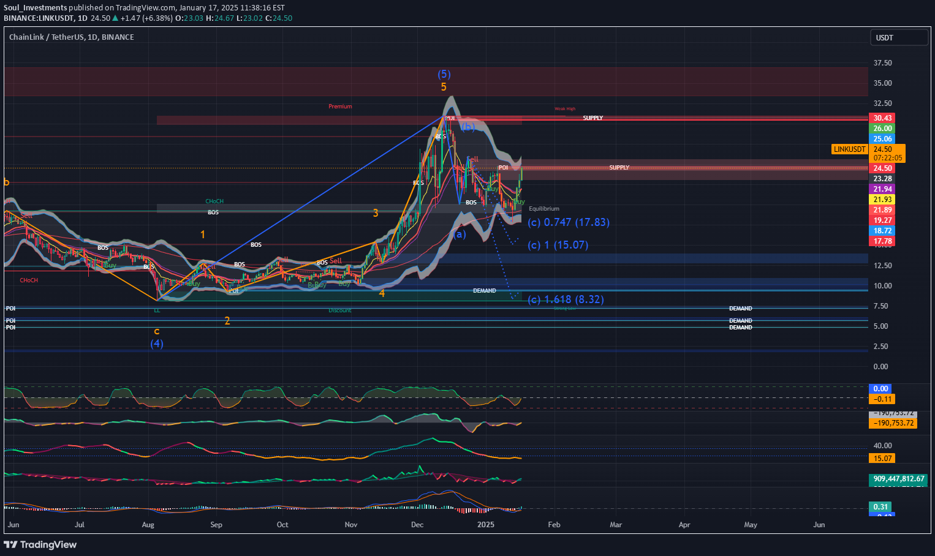
Task: Click the blue (4) wave label
Action: pyautogui.click(x=157, y=344)
